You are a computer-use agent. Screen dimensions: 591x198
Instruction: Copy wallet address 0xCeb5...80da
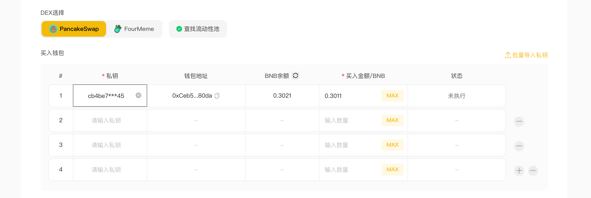tap(217, 96)
